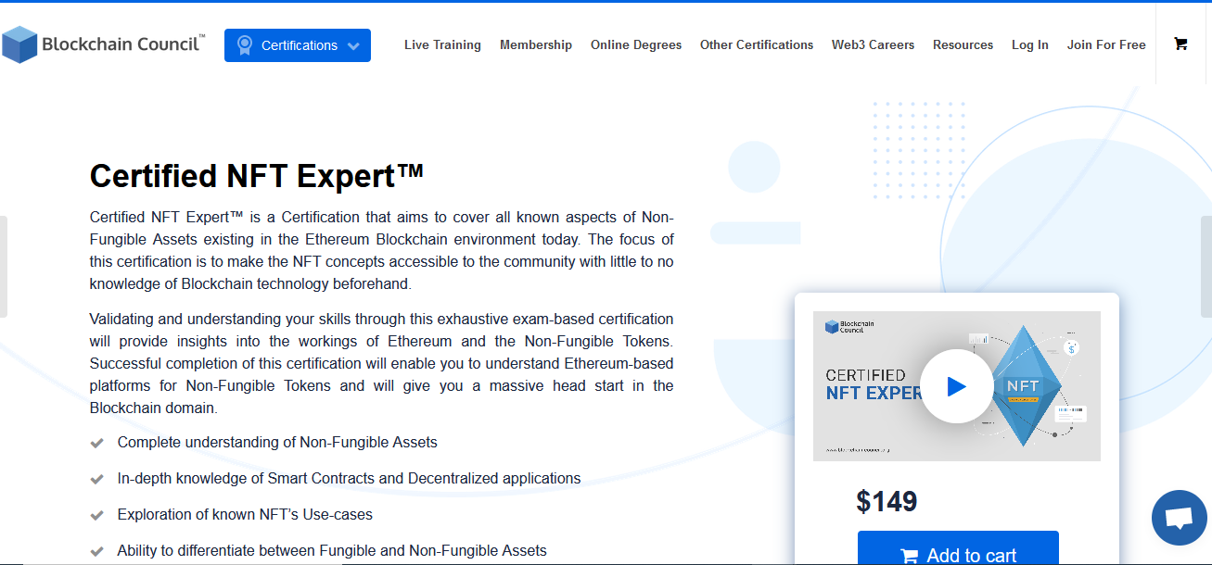This screenshot has width=1212, height=565.
Task: Click 'Exploration of known NFT's Use-cases' line
Action: click(x=245, y=514)
